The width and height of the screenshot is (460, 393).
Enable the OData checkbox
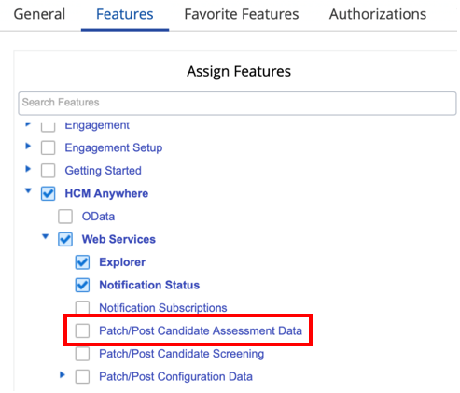click(x=65, y=217)
